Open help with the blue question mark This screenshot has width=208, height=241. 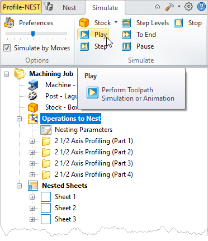tap(201, 7)
